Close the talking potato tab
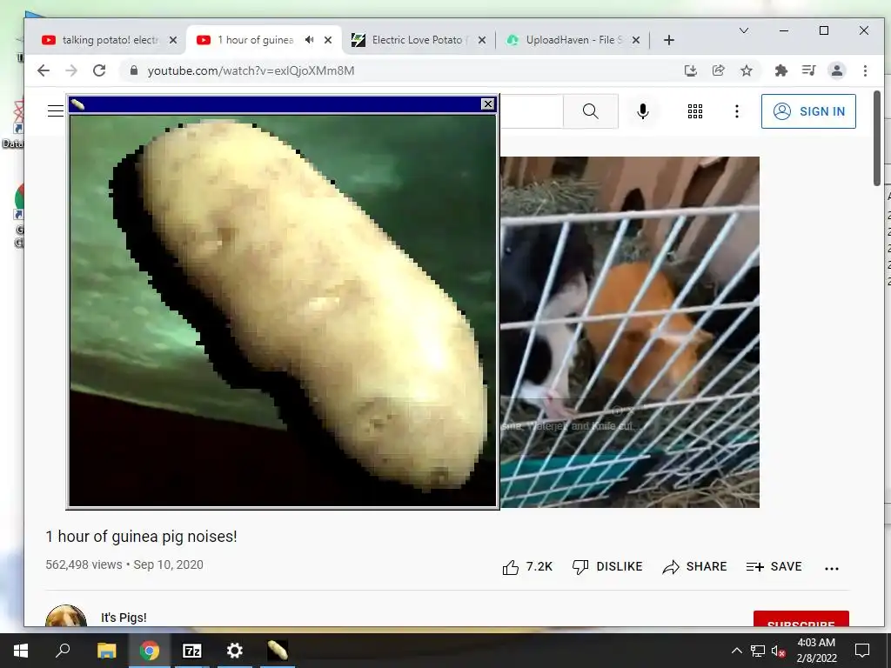This screenshot has width=891, height=668. tap(173, 40)
